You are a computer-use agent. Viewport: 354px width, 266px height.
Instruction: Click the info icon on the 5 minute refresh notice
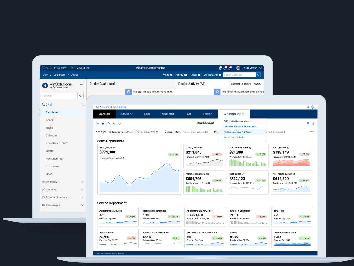pyautogui.click(x=217, y=92)
